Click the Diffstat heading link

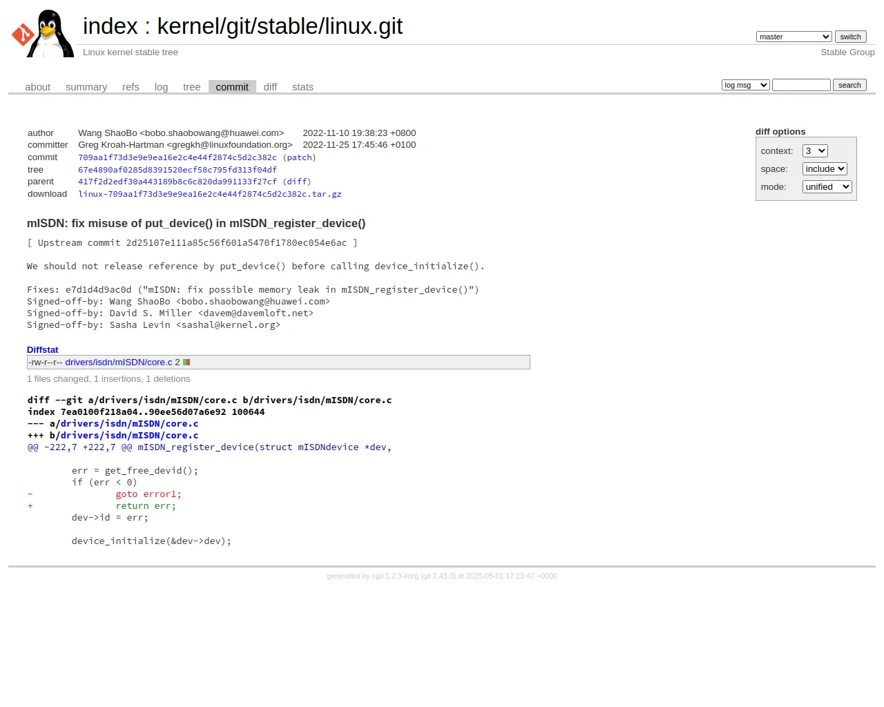pos(43,350)
